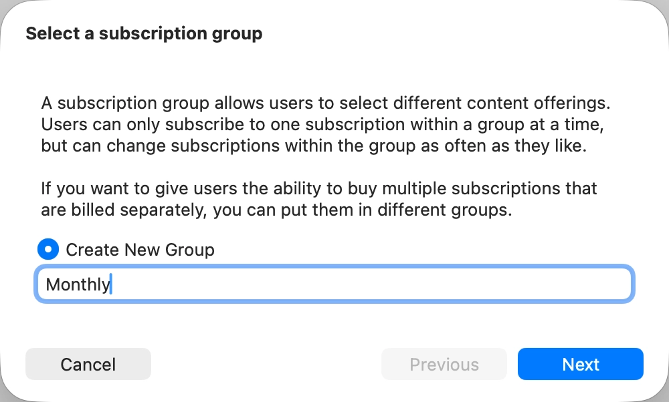Abort group creation via Cancel

pyautogui.click(x=88, y=364)
